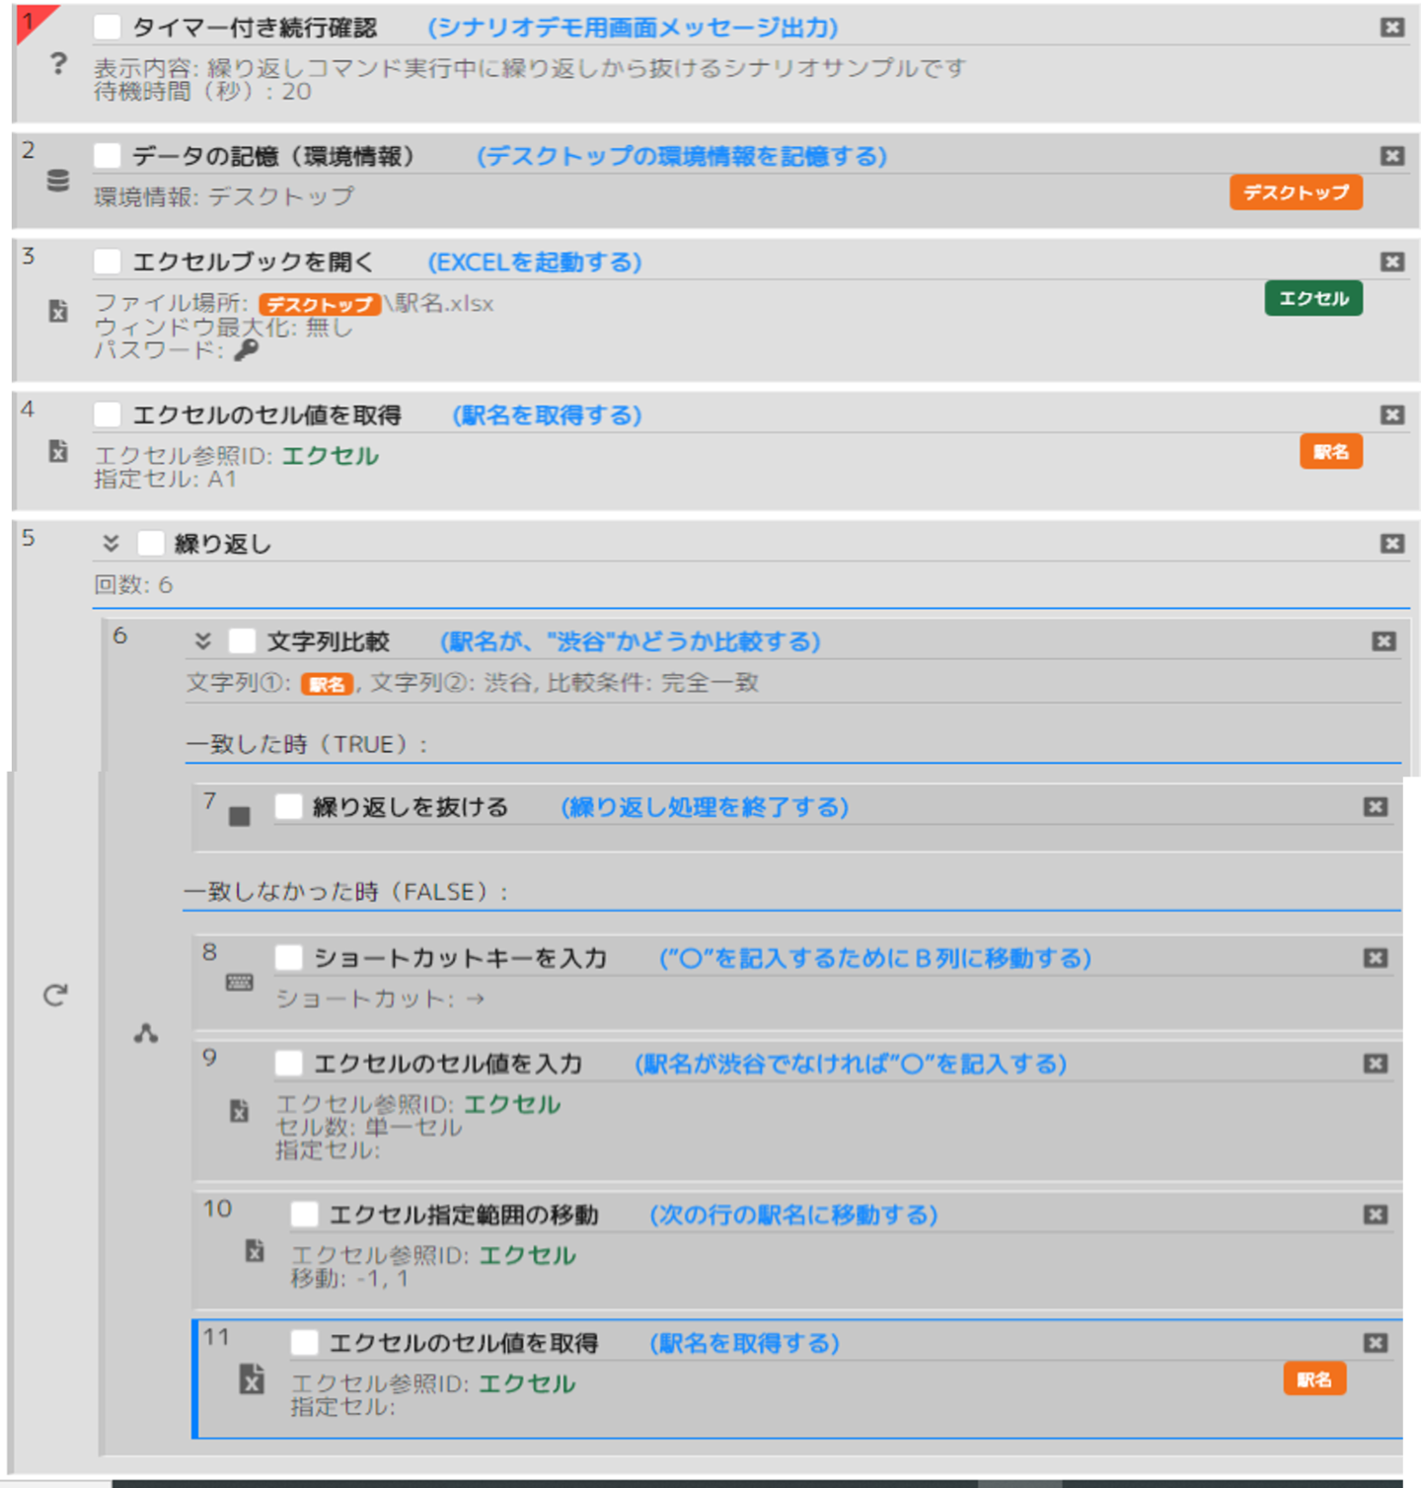1421x1488 pixels.
Task: Click the orange デスクトップ variable tag in step 2
Action: pyautogui.click(x=1295, y=192)
